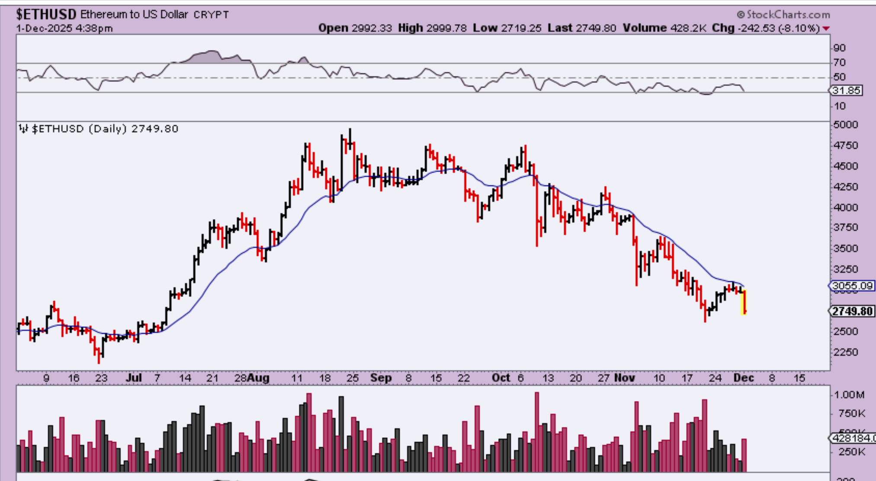
Task: Click the Volume 428.2K header readout
Action: pos(664,29)
